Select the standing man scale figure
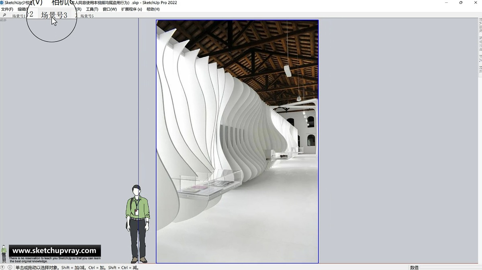482x270 pixels. tap(137, 224)
